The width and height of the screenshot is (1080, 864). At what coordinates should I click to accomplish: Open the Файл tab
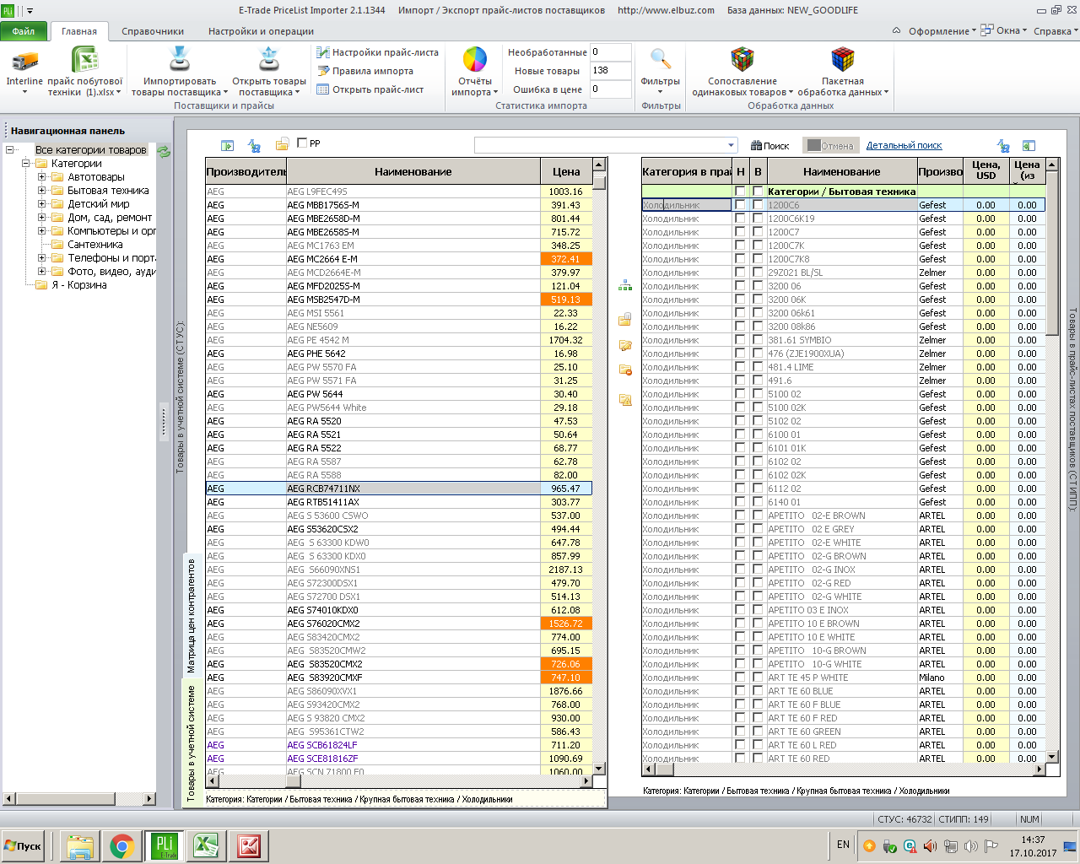[24, 31]
